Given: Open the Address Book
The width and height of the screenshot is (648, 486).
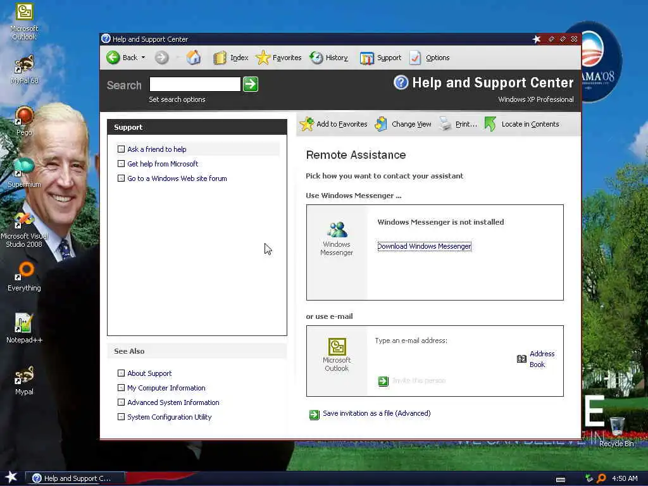Looking at the screenshot, I should click(x=536, y=359).
